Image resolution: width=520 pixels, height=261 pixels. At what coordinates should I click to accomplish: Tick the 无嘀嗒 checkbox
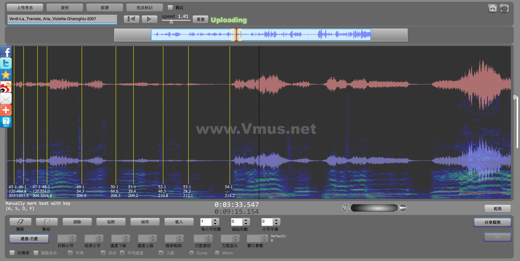tap(12, 253)
